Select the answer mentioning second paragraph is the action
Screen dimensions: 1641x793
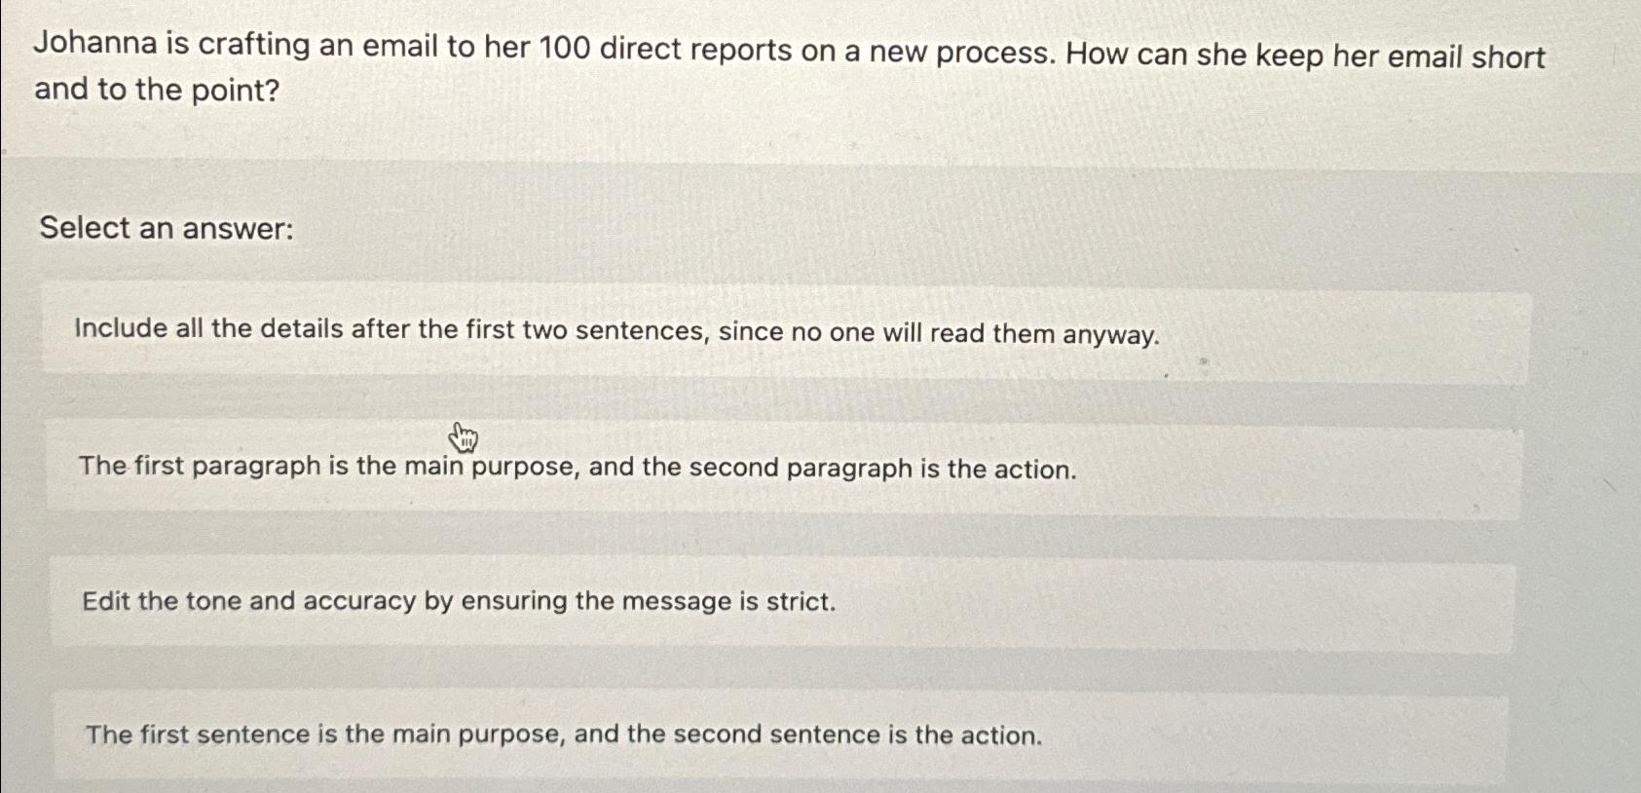click(577, 469)
